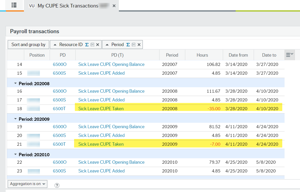This screenshot has height=192, width=300.
Task: Open the Sick Leave CUPE Taken link in row 18
Action: [x=100, y=108]
